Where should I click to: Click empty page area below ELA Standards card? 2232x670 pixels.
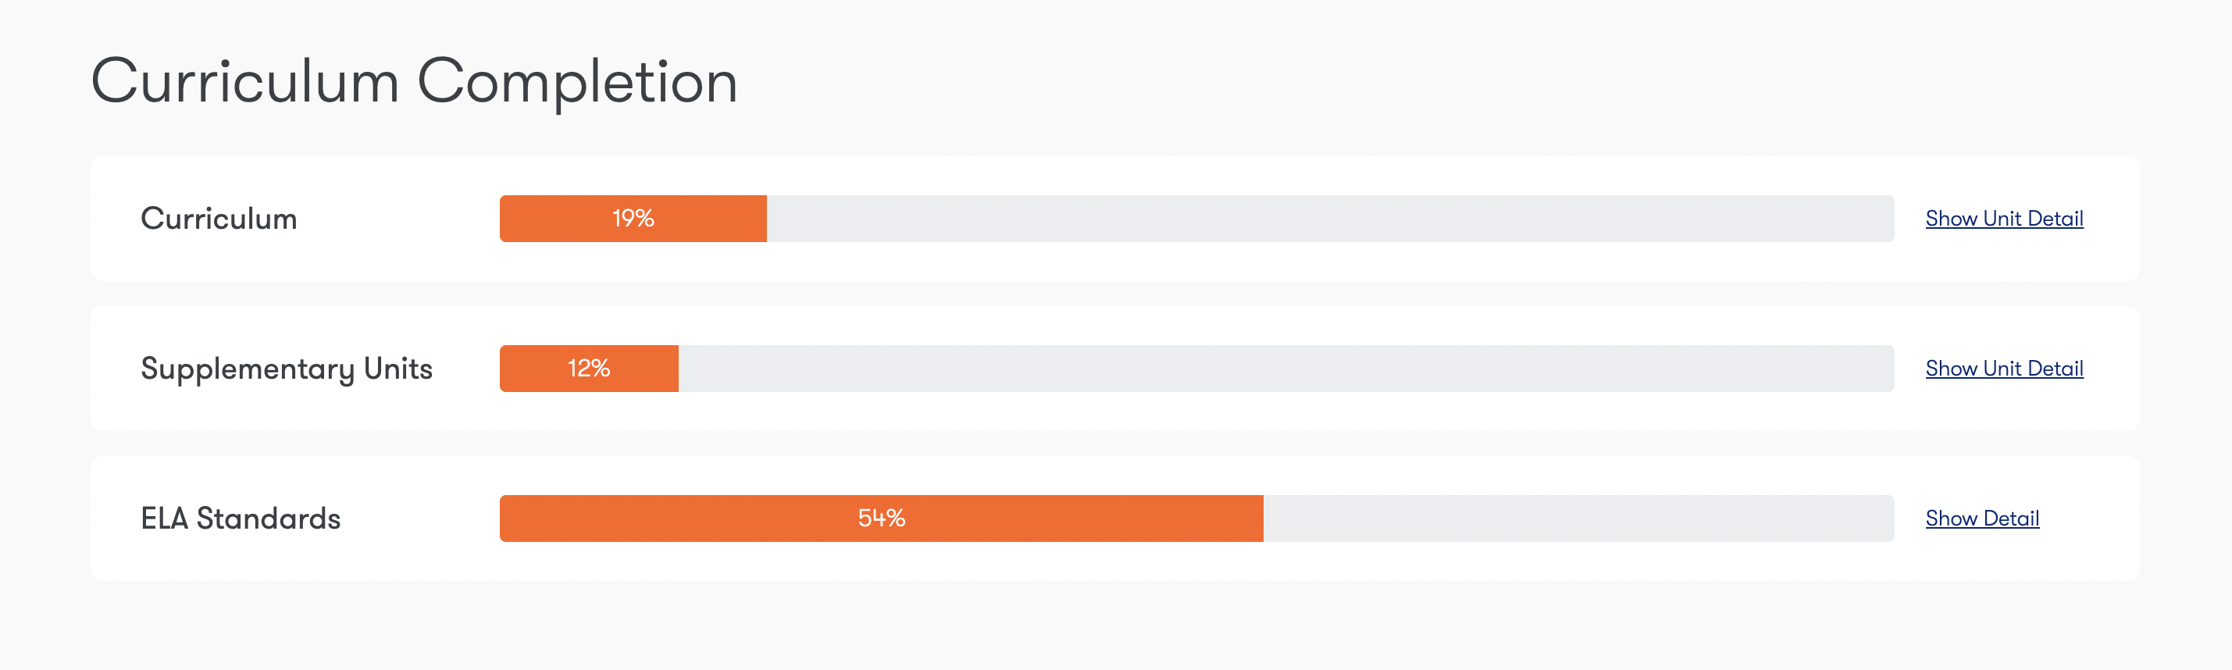click(1114, 625)
